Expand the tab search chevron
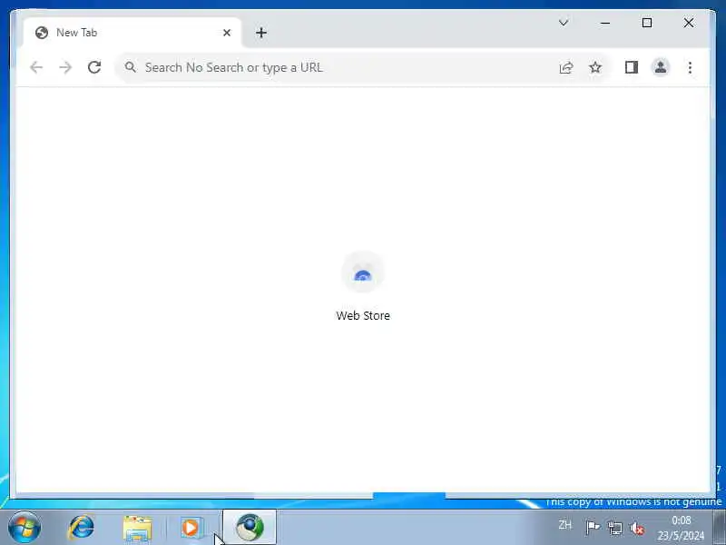The image size is (726, 545). tap(564, 23)
